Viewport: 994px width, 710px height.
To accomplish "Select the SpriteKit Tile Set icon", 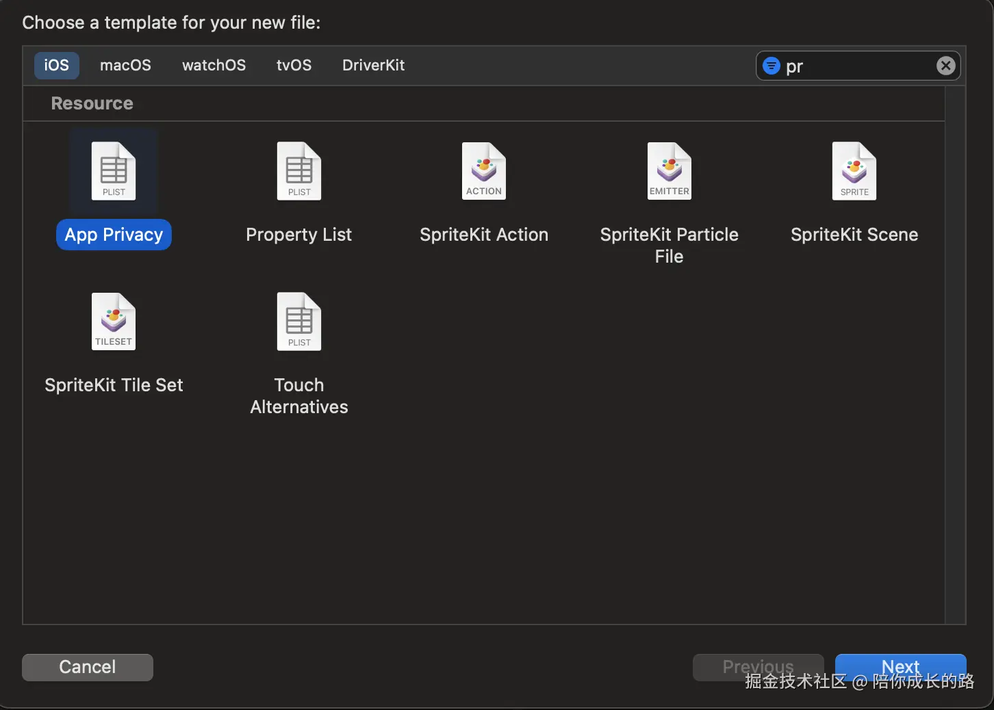I will [x=114, y=321].
